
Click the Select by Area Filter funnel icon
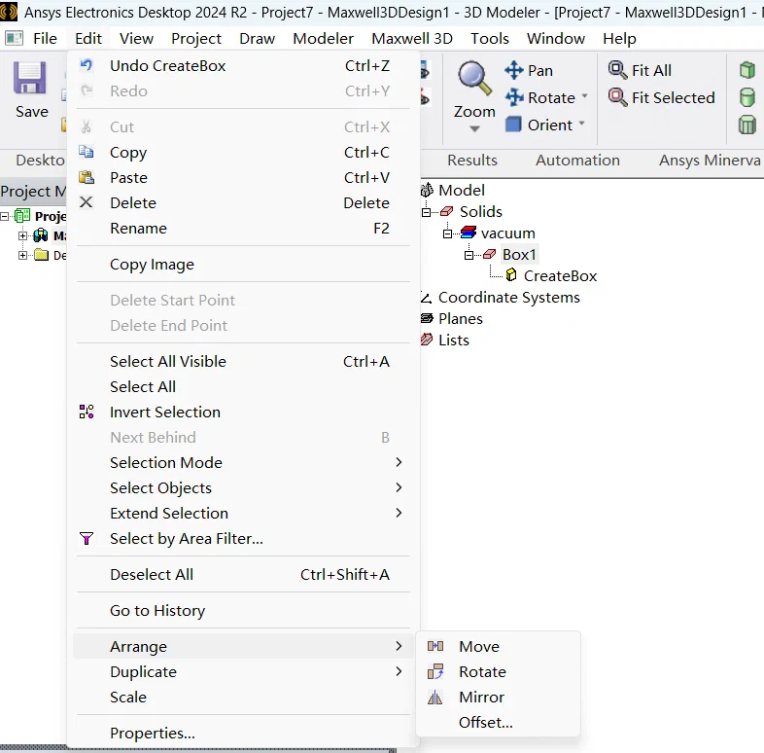tap(87, 538)
